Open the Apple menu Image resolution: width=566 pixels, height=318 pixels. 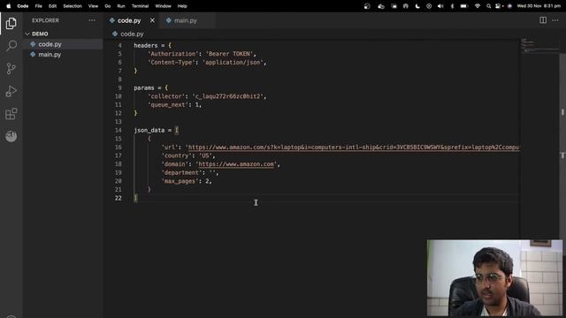point(8,6)
